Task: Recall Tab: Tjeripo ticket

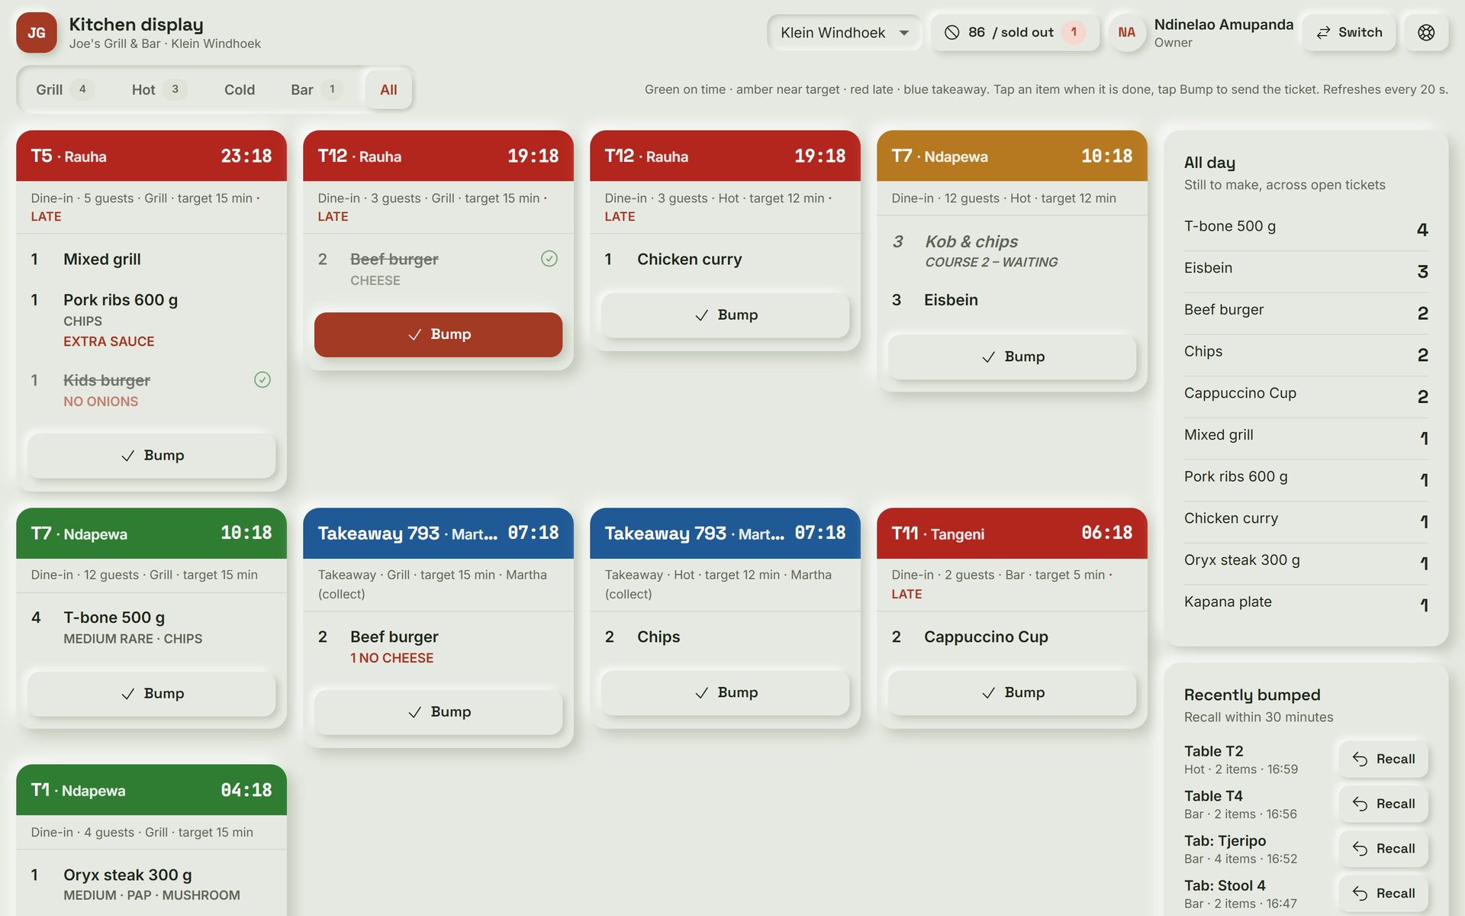Action: click(x=1383, y=849)
